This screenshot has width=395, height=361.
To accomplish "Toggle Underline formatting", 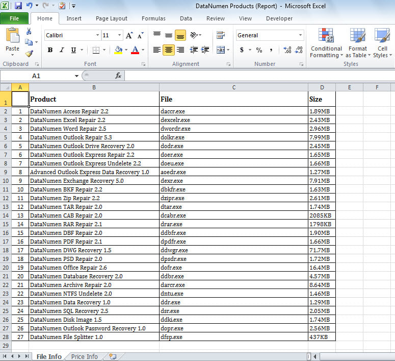I will [73, 50].
